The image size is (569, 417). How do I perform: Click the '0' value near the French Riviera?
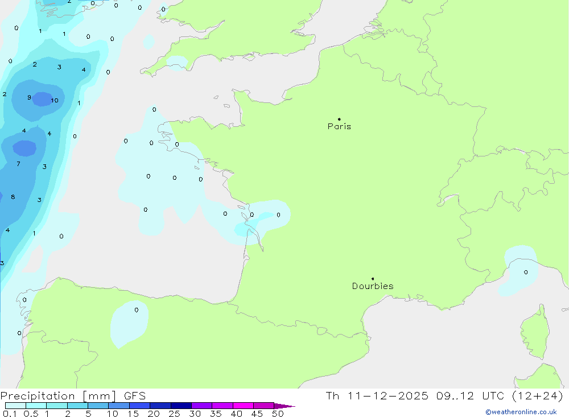526,272
